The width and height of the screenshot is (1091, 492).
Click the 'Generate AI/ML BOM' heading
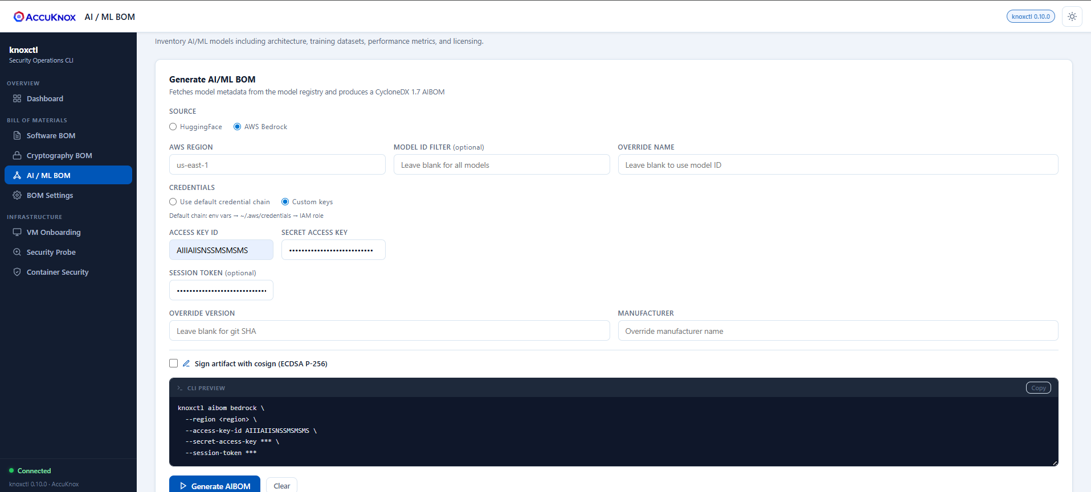[x=212, y=80]
